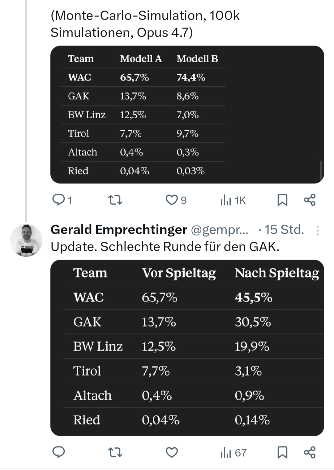Click the "Update. Schlechte Runde" tweet text
This screenshot has width=334, height=470.
point(165,247)
